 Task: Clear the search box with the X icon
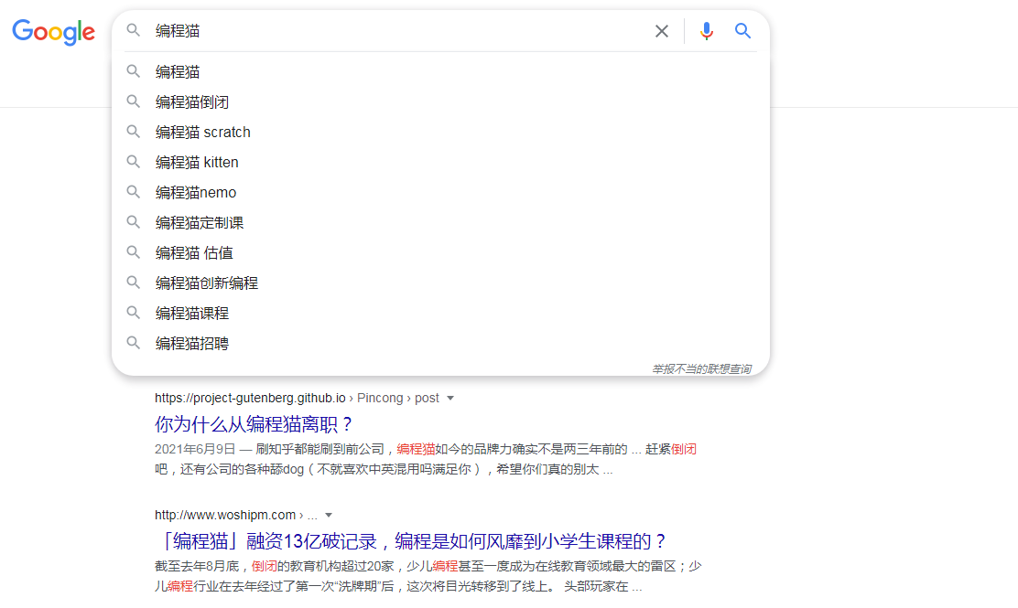pyautogui.click(x=662, y=30)
